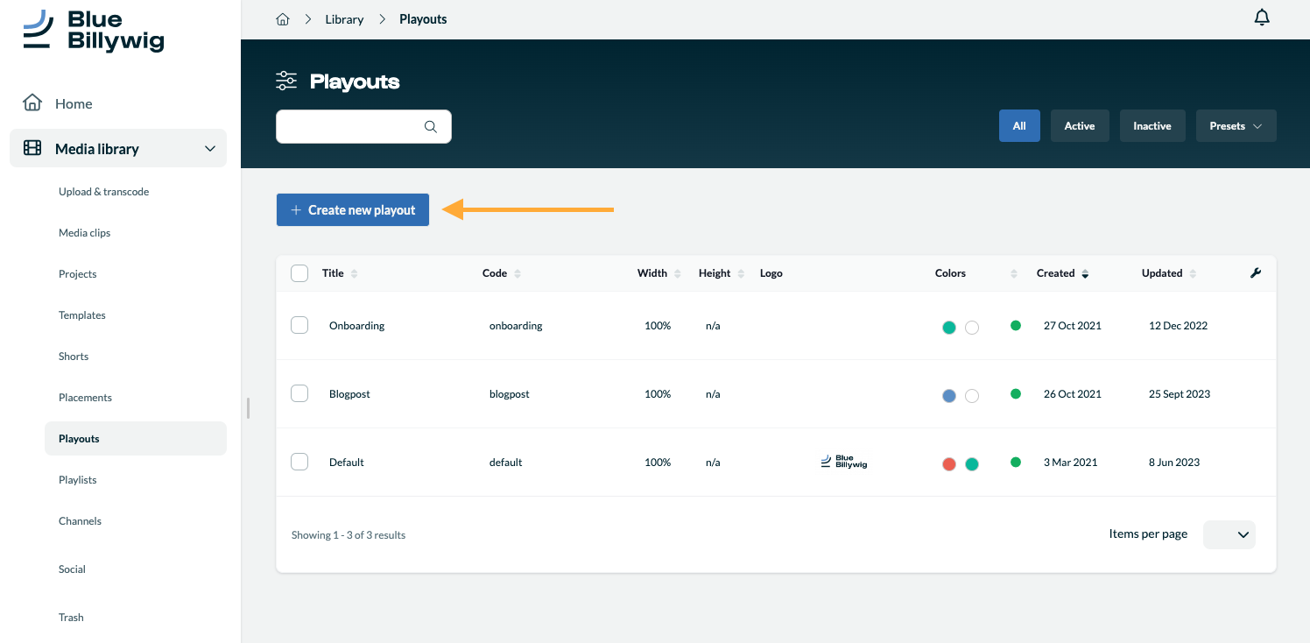Show All playouts filter

1019,126
